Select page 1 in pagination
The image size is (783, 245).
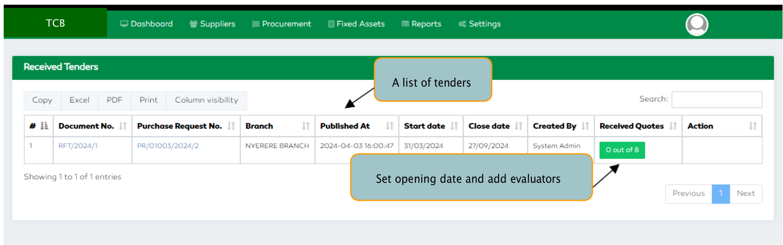click(x=721, y=194)
